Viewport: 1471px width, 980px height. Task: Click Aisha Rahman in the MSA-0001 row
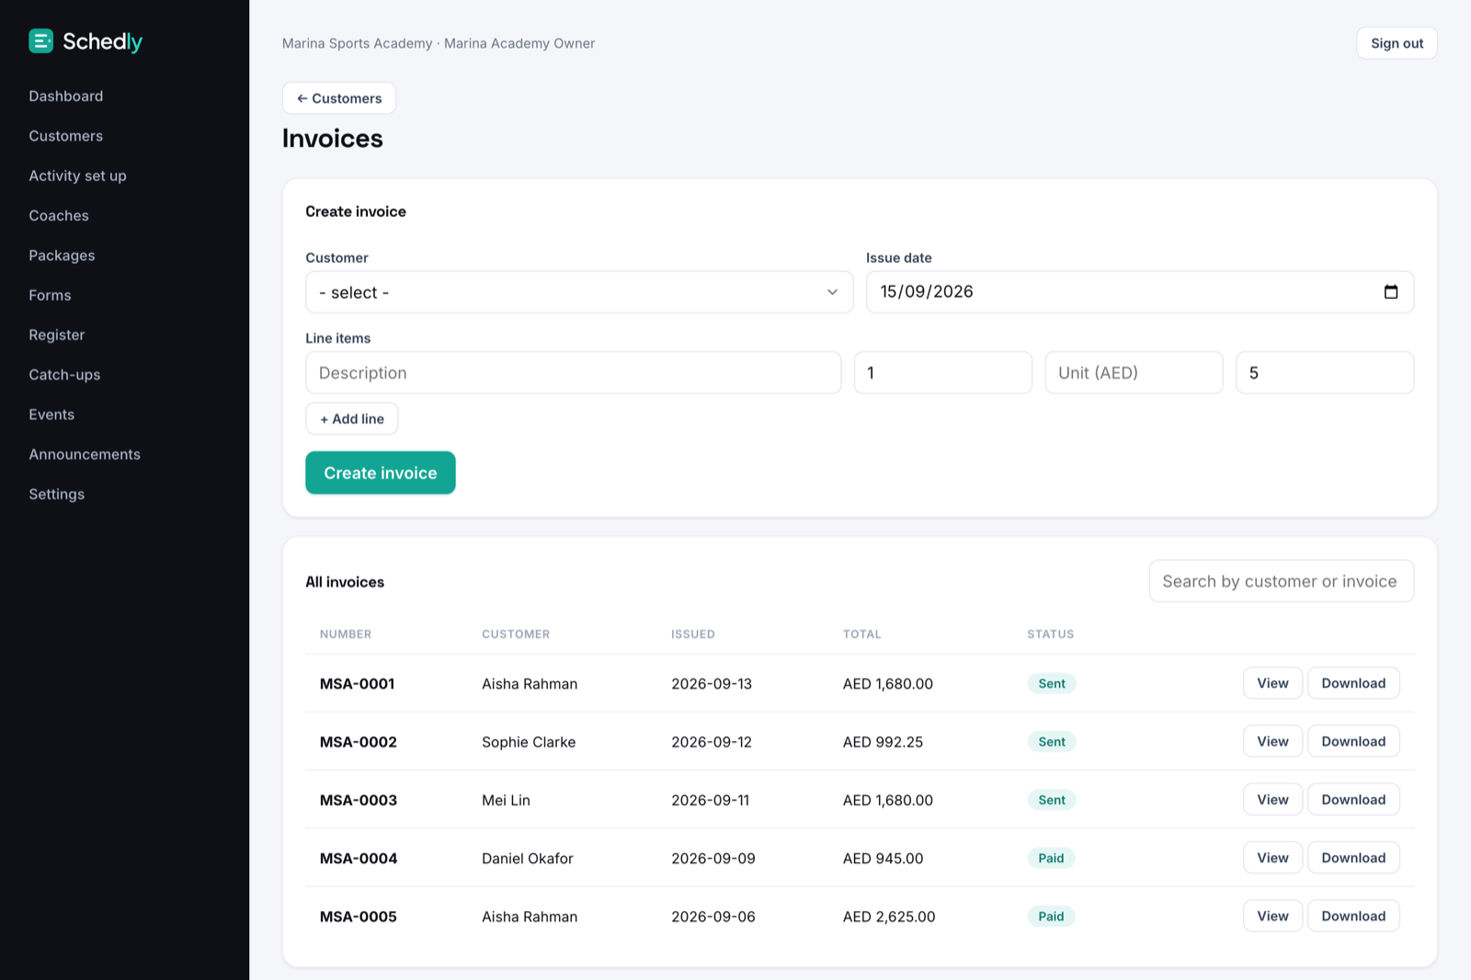point(530,684)
